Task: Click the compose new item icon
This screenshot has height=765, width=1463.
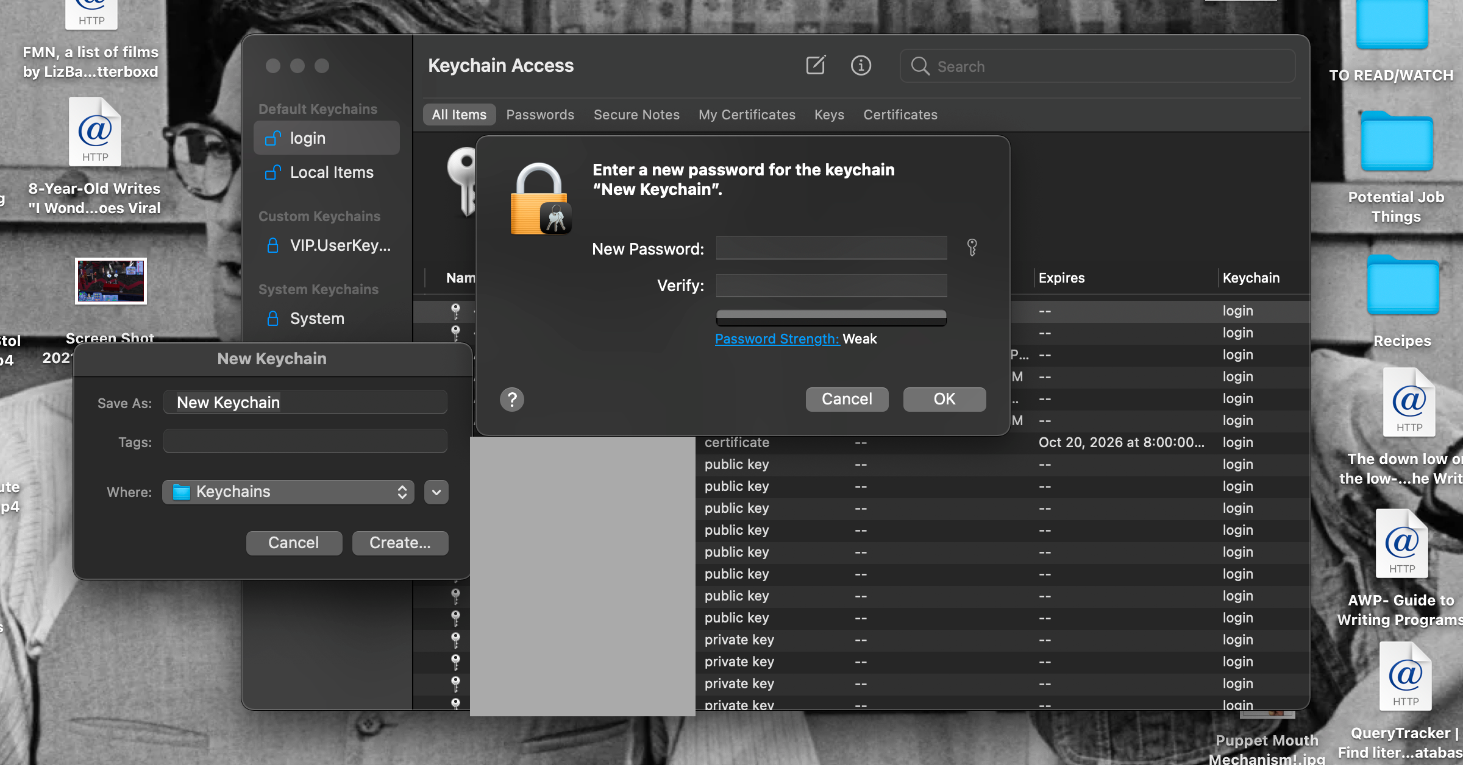Action: [x=815, y=65]
